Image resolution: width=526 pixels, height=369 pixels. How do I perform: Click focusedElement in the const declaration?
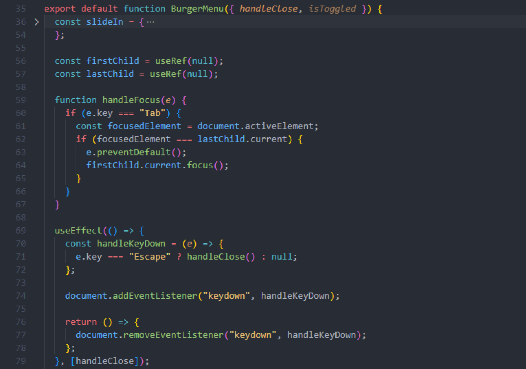(x=144, y=126)
